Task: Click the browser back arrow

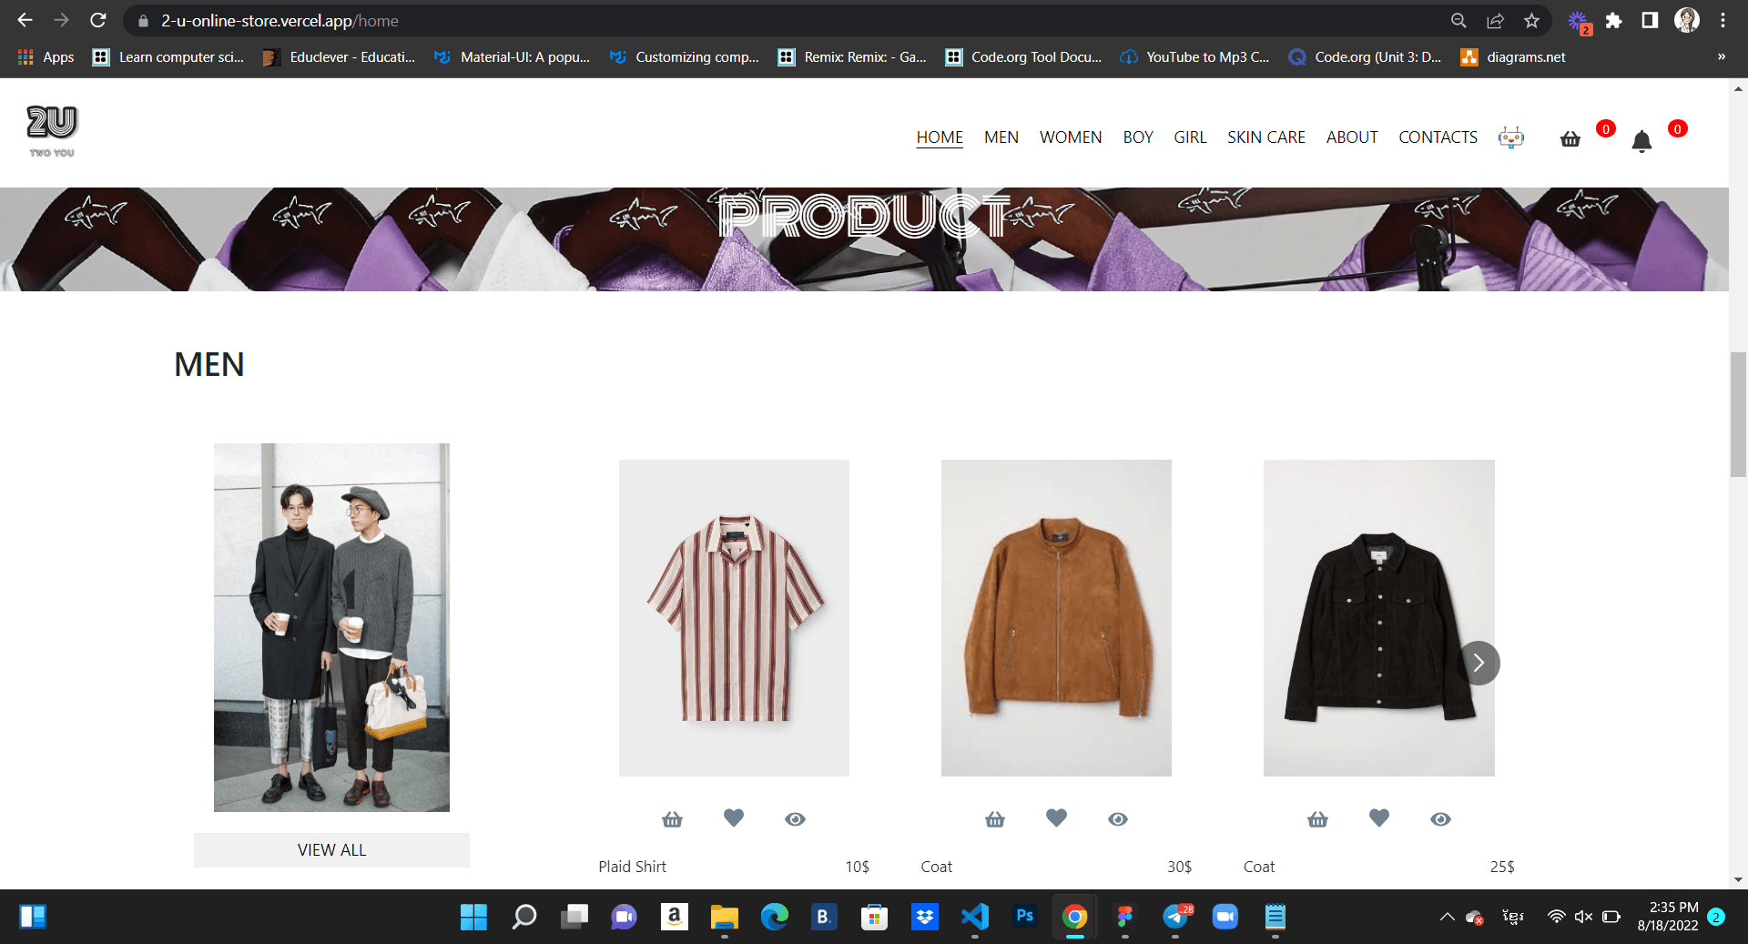Action: point(25,20)
